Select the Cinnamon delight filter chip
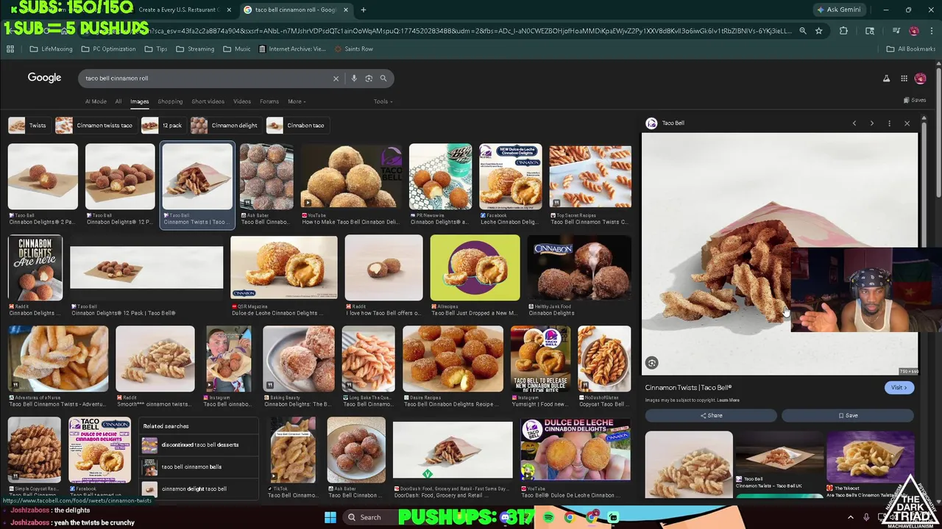Image resolution: width=942 pixels, height=529 pixels. (x=225, y=126)
